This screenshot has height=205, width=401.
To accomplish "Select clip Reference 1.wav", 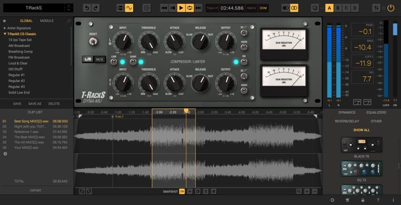I will tap(35, 132).
